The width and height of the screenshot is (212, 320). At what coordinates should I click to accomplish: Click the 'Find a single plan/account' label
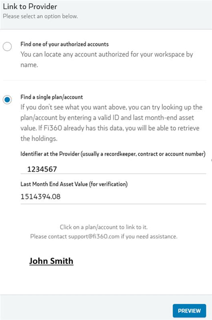[52, 97]
